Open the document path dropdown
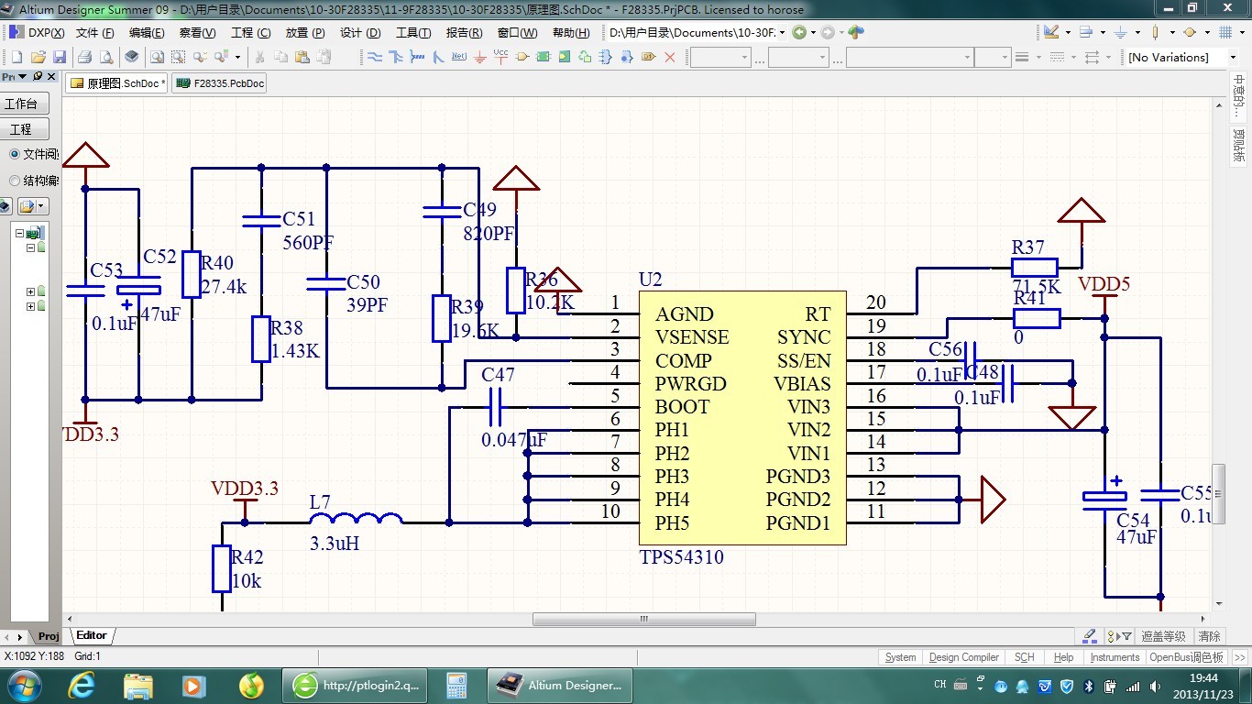The image size is (1252, 704). [x=782, y=33]
